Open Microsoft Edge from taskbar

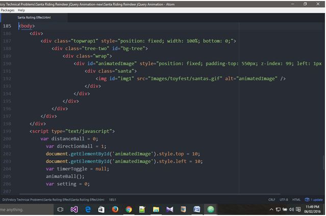(x=88, y=209)
